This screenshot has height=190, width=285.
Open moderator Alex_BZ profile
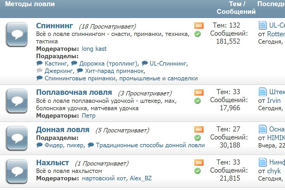coord(141,178)
